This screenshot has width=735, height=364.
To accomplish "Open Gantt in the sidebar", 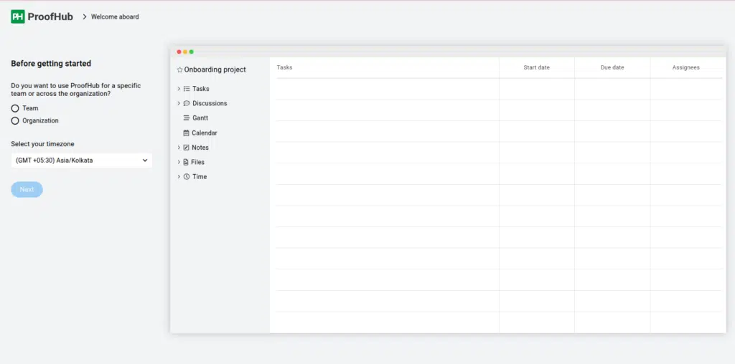I will 200,118.
